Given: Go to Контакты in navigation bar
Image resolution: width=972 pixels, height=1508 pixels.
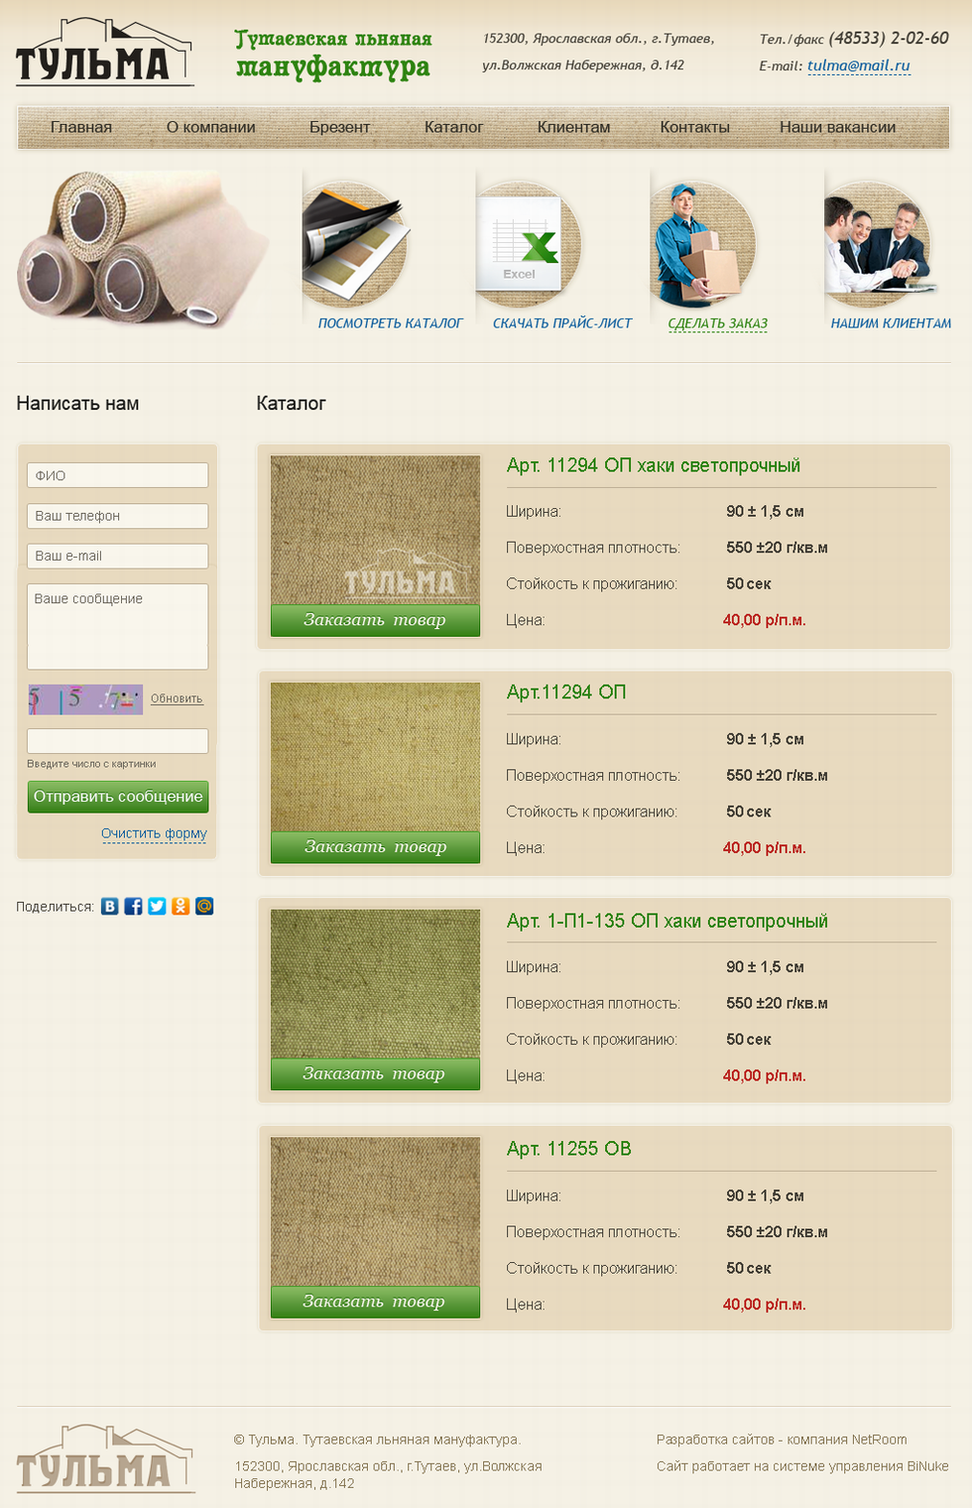Looking at the screenshot, I should pos(694,127).
